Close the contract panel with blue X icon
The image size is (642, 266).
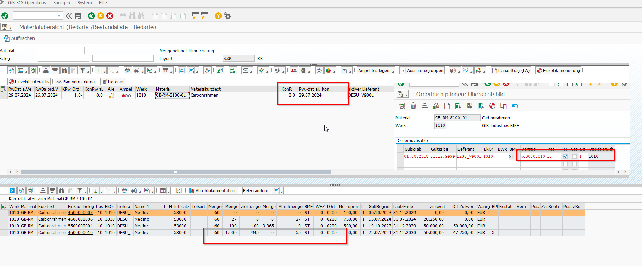coord(12,190)
